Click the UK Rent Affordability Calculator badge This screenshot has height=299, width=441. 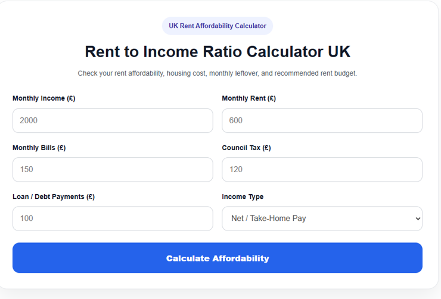(x=218, y=26)
